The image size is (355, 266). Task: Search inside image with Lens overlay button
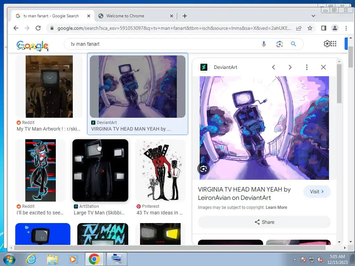point(203,169)
